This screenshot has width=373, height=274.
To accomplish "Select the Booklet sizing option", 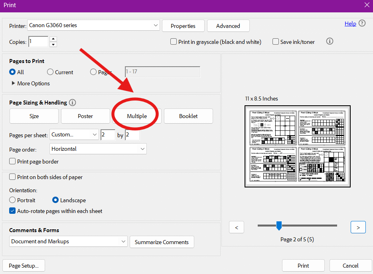I will [188, 116].
